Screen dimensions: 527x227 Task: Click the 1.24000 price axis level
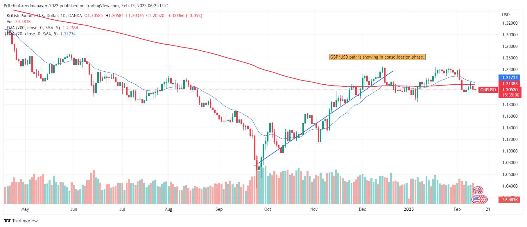510,70
